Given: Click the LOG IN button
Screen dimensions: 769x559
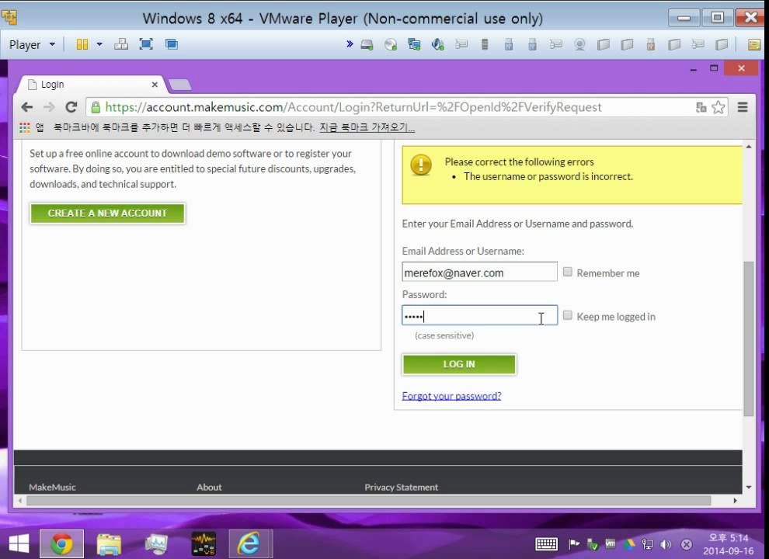Looking at the screenshot, I should click(459, 364).
